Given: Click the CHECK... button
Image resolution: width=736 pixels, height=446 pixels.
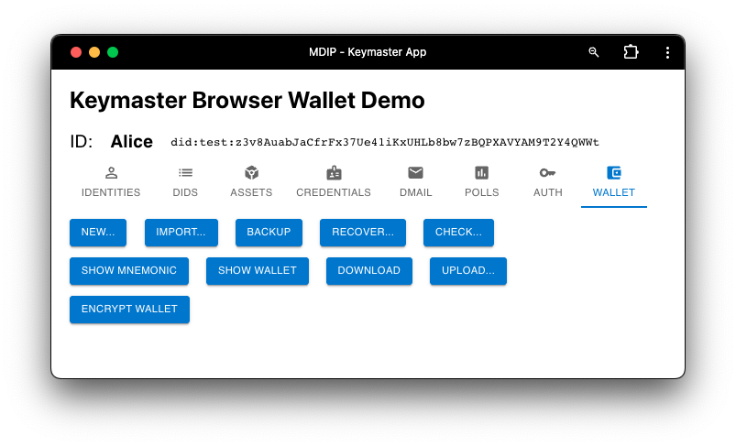Looking at the screenshot, I should 458,233.
